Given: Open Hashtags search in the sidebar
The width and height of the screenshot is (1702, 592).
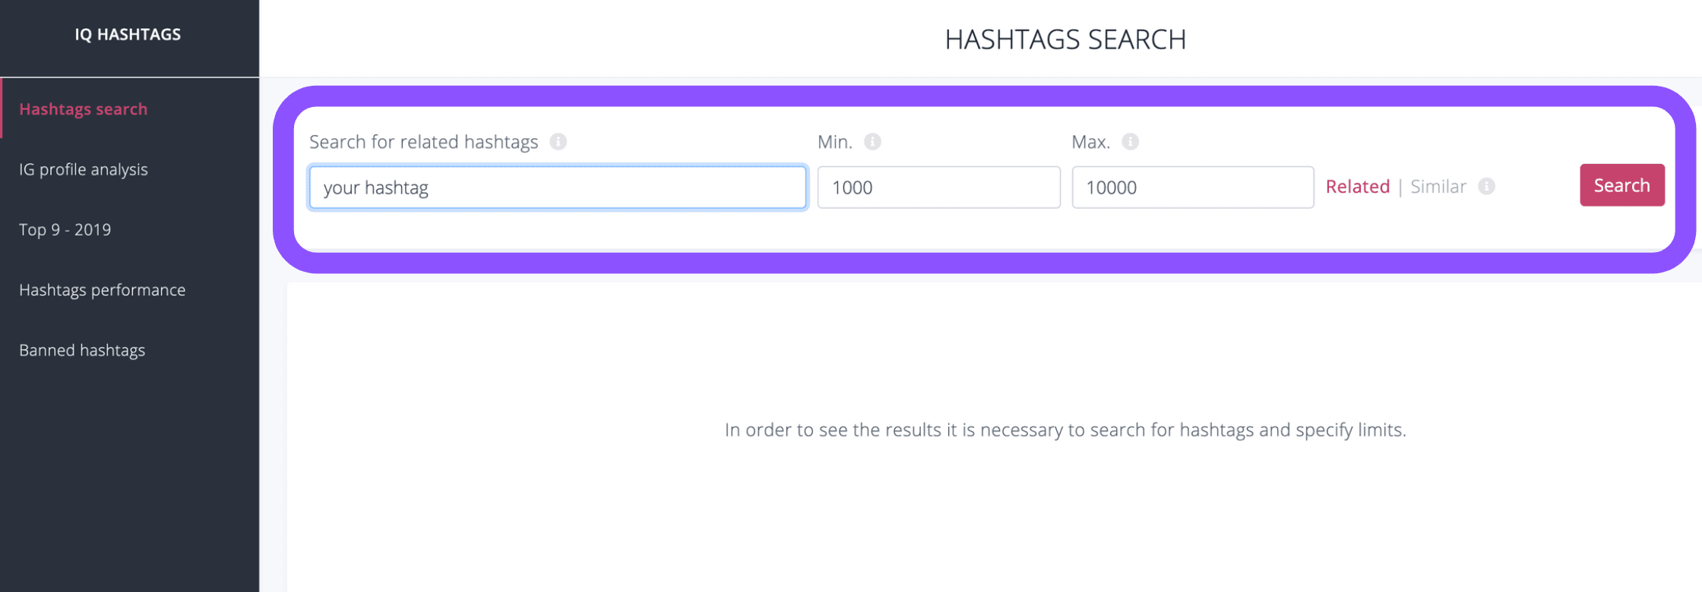Looking at the screenshot, I should click(84, 109).
